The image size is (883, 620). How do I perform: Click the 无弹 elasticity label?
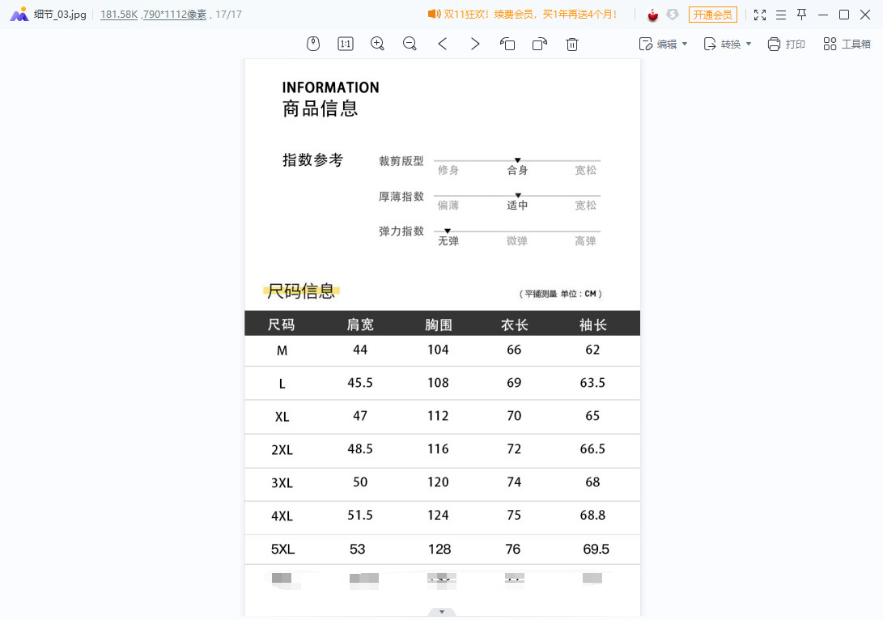pos(448,241)
